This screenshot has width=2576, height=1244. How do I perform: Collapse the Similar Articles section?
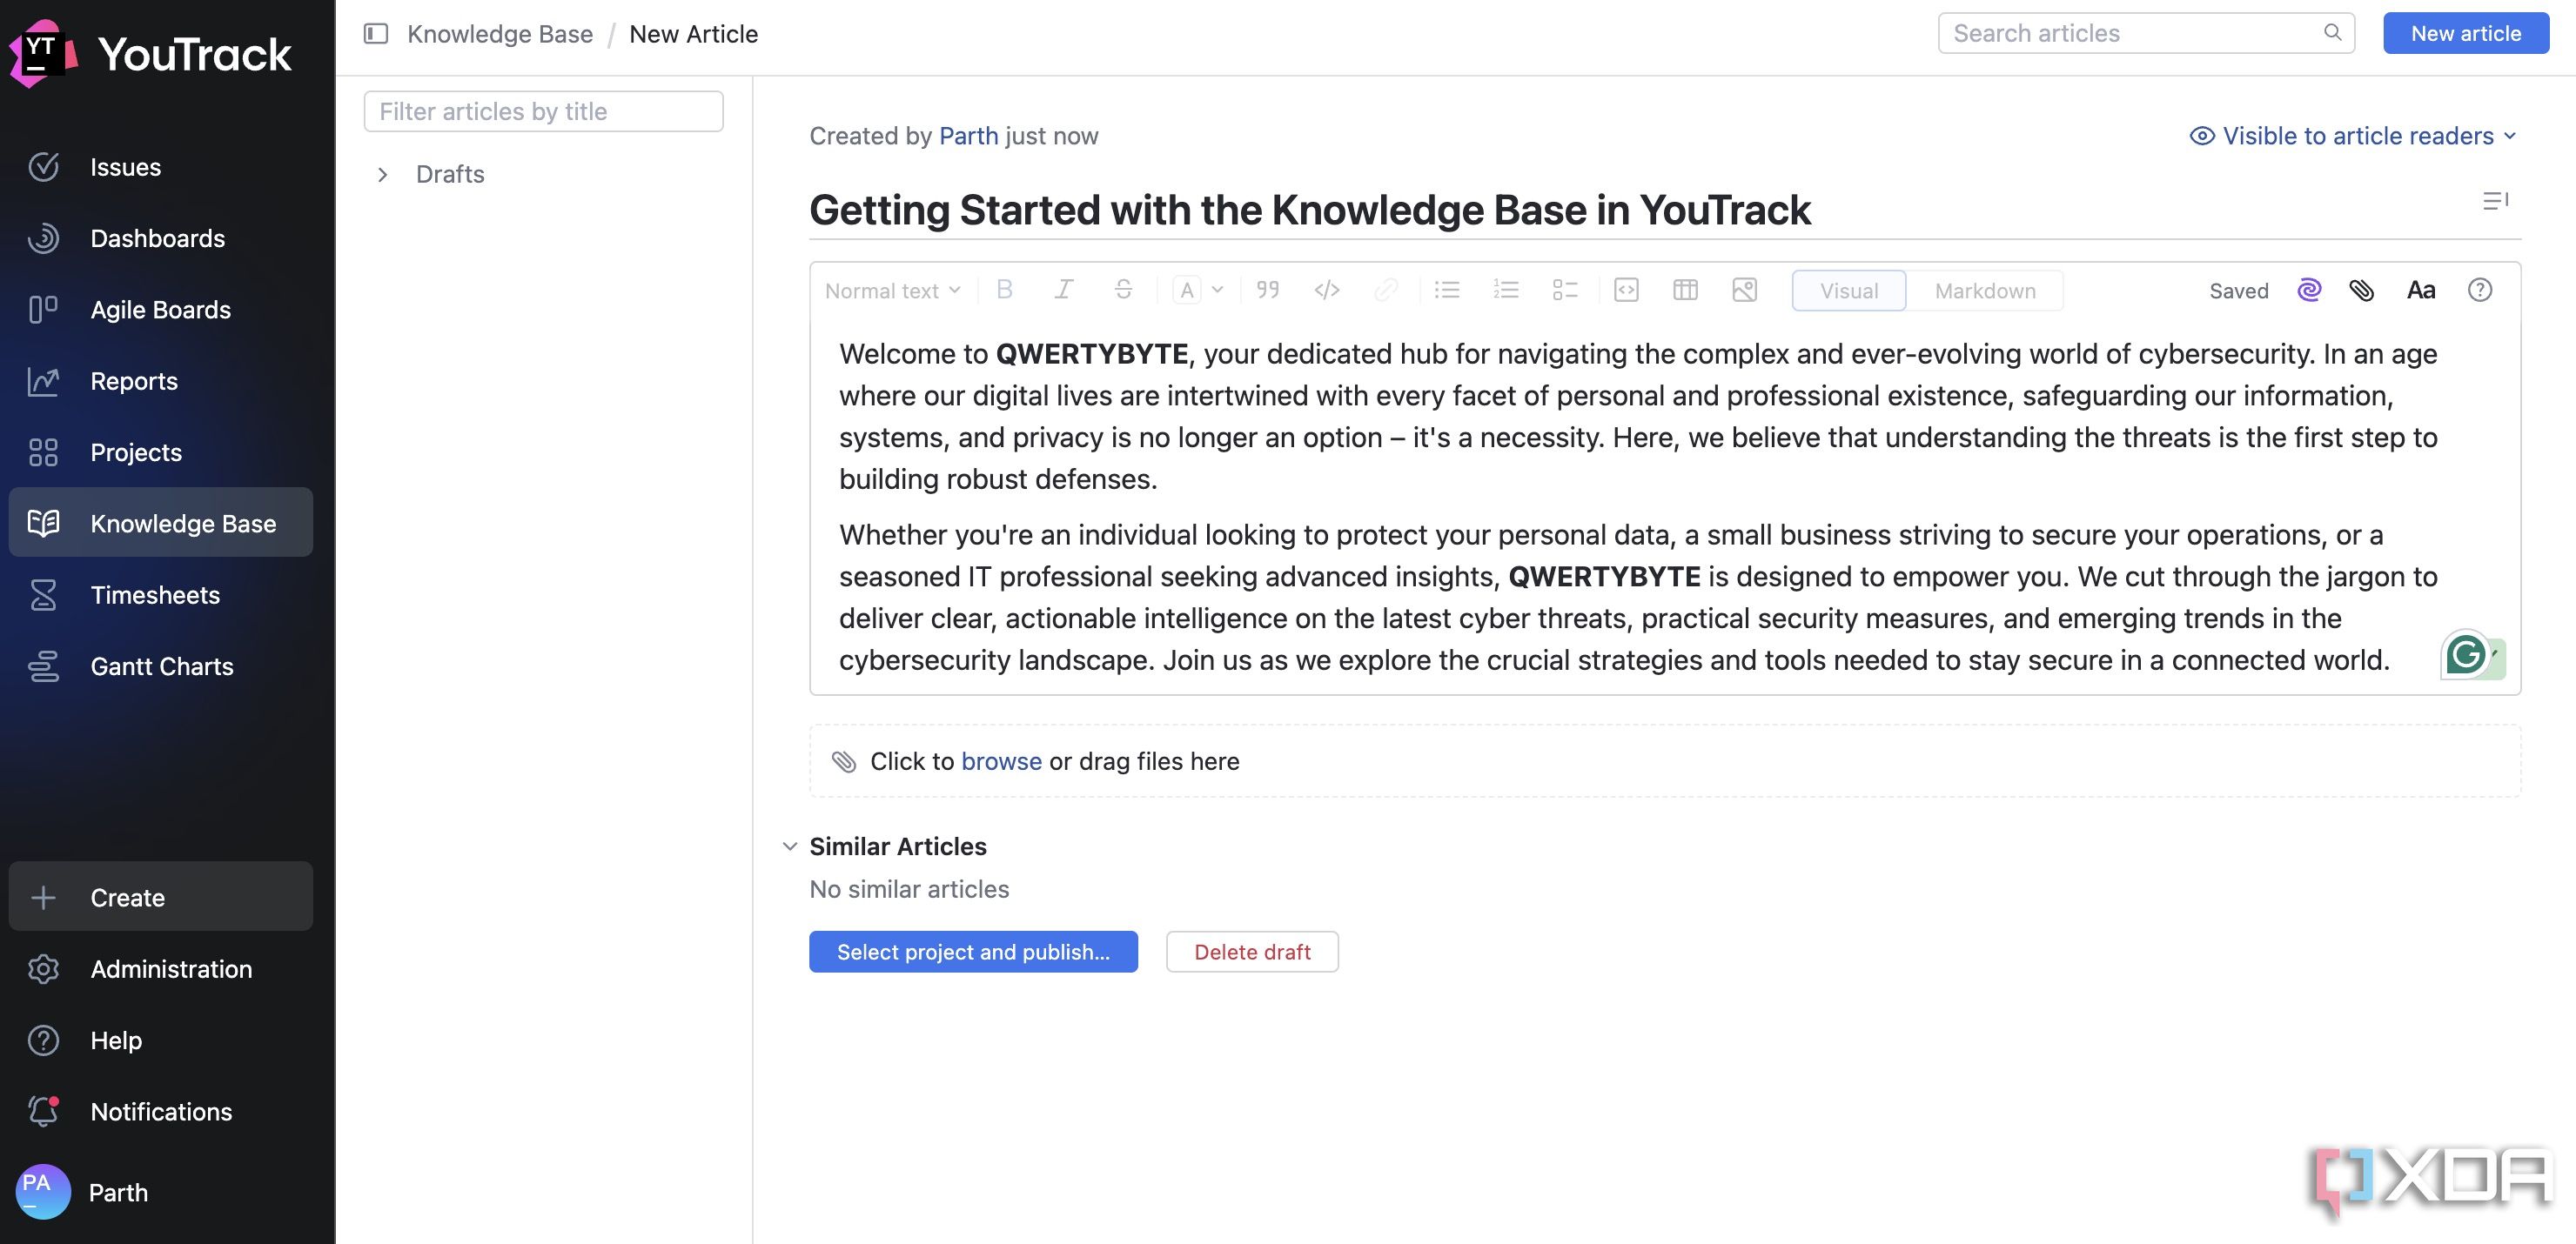click(x=790, y=847)
